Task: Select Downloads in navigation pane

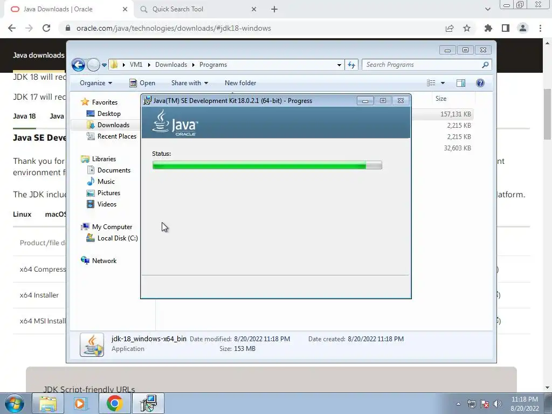Action: (x=113, y=125)
